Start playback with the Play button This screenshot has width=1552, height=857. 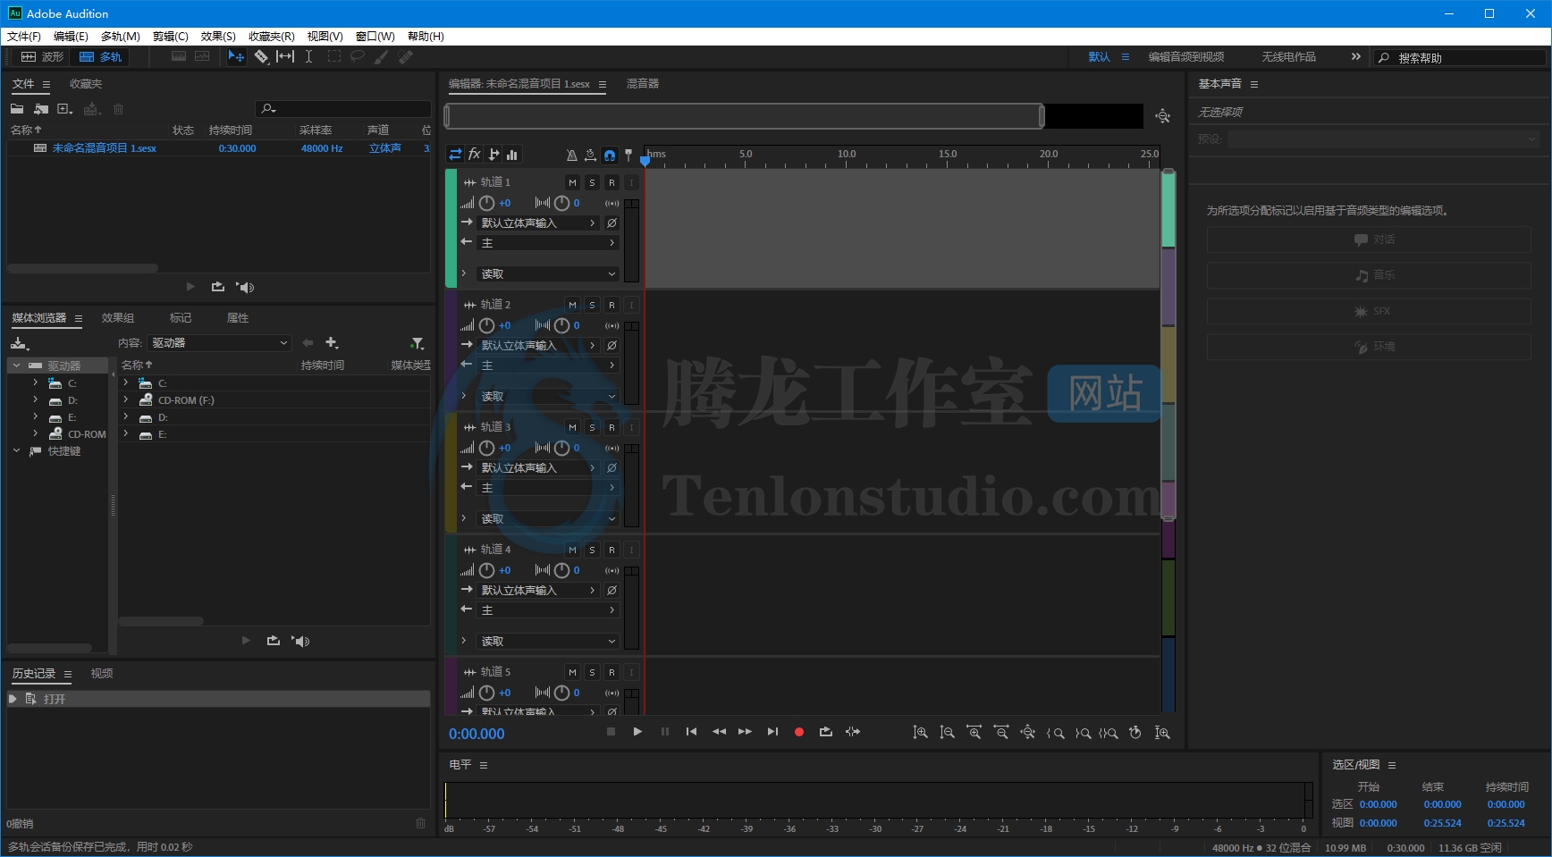pos(637,732)
